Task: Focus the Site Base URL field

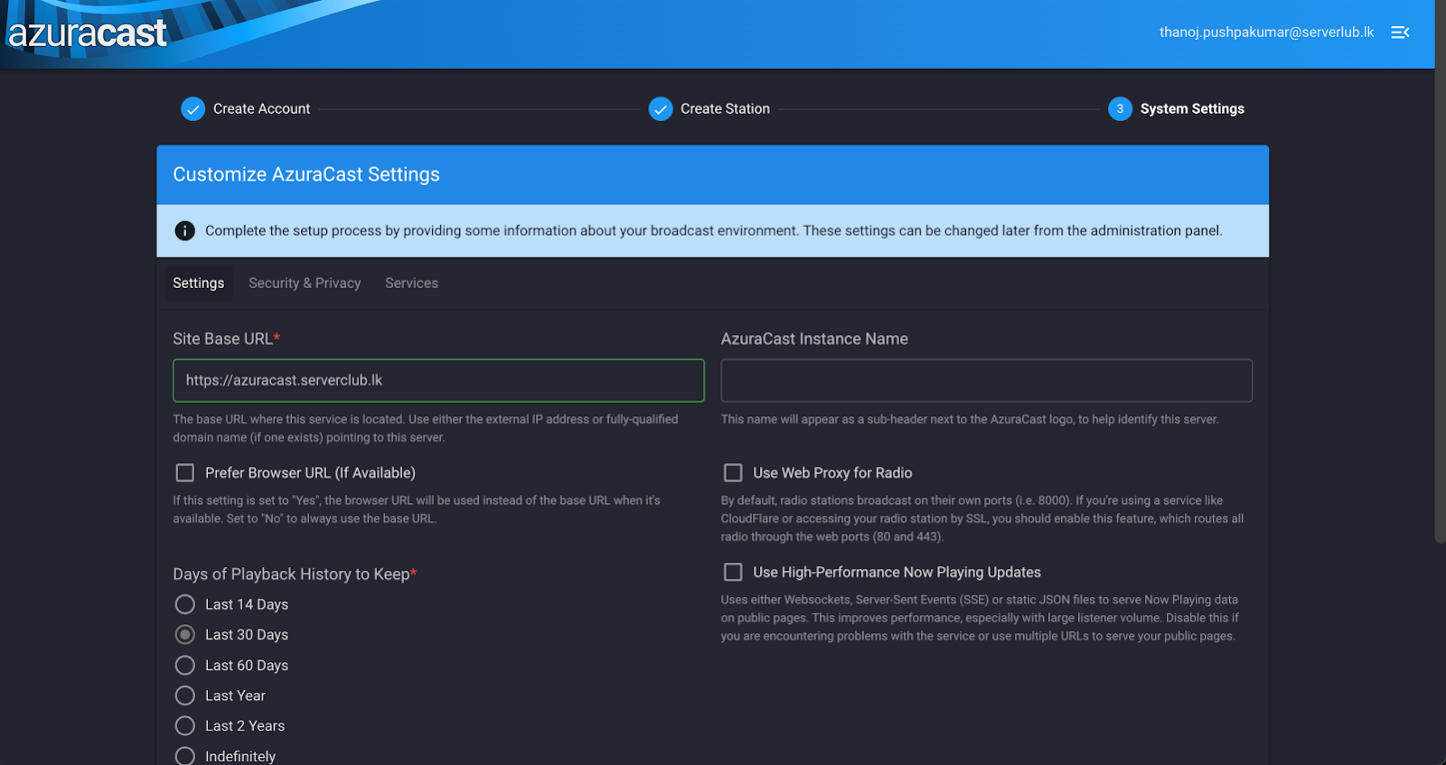Action: (438, 380)
